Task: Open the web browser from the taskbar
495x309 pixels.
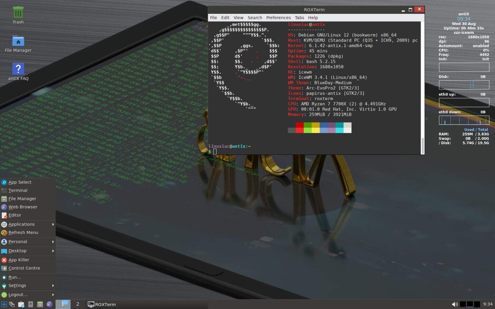Action: coord(49,304)
